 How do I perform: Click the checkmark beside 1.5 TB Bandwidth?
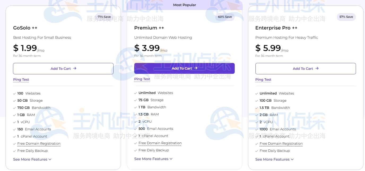tap(257, 108)
